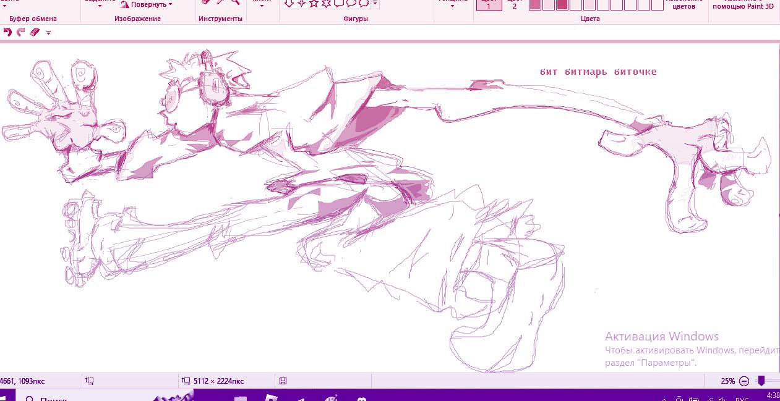Click the Изображение group label
The height and width of the screenshot is (401, 780).
tap(137, 19)
